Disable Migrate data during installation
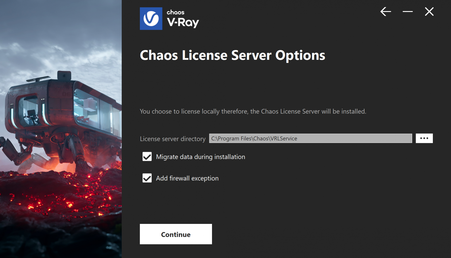The image size is (451, 258). click(x=147, y=157)
